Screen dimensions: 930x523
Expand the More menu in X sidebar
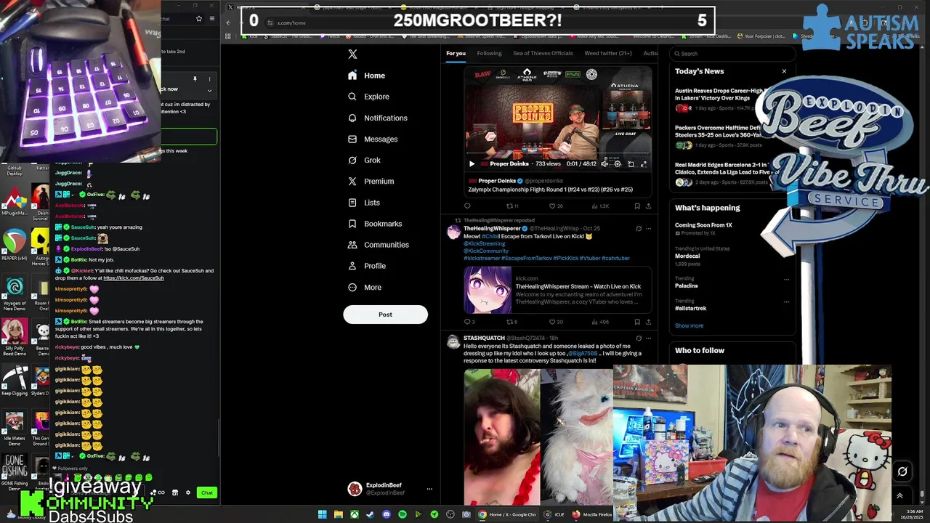coord(365,287)
